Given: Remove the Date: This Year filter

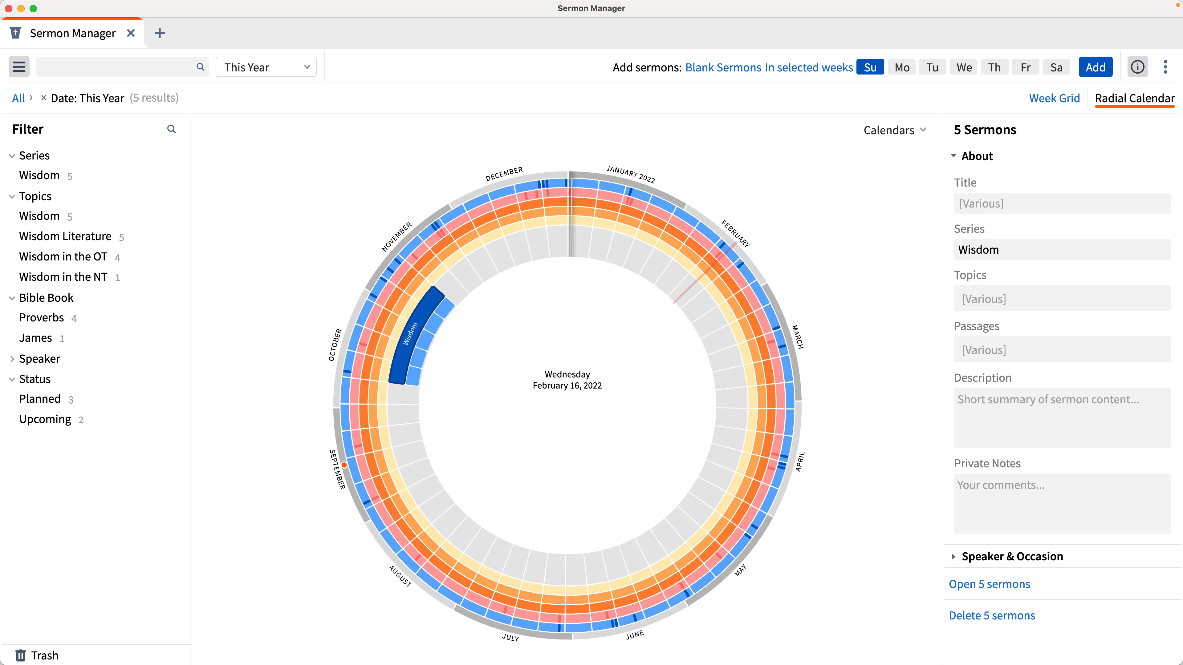Looking at the screenshot, I should point(43,98).
